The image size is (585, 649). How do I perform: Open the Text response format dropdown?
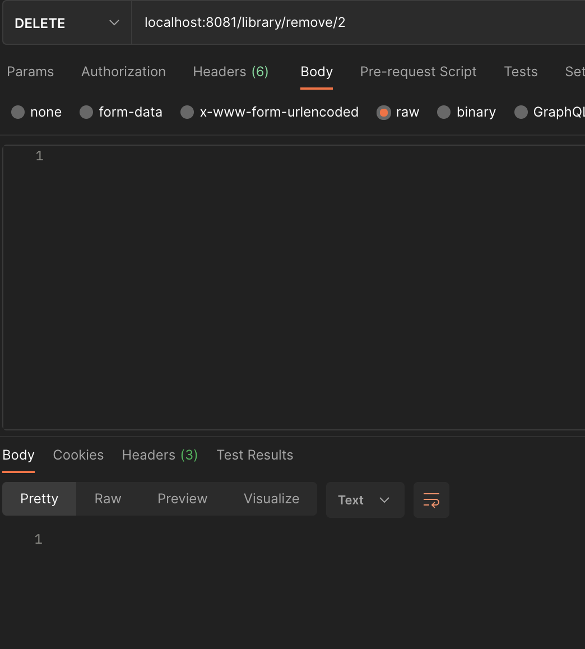click(x=365, y=500)
